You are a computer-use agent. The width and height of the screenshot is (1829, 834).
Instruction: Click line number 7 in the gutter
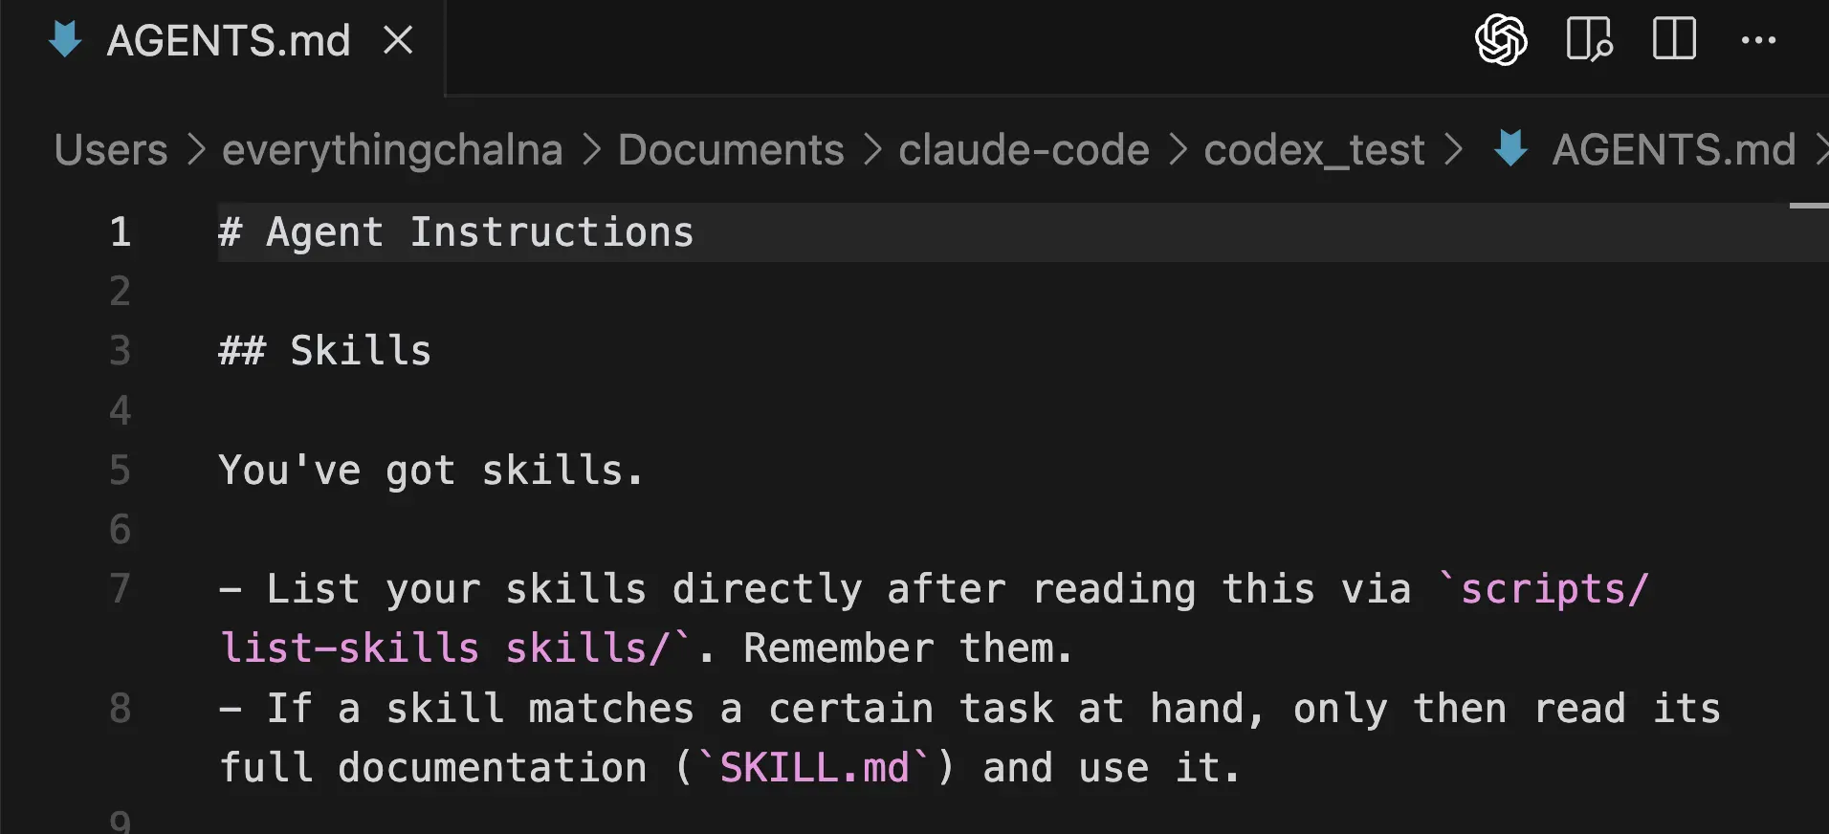120,589
